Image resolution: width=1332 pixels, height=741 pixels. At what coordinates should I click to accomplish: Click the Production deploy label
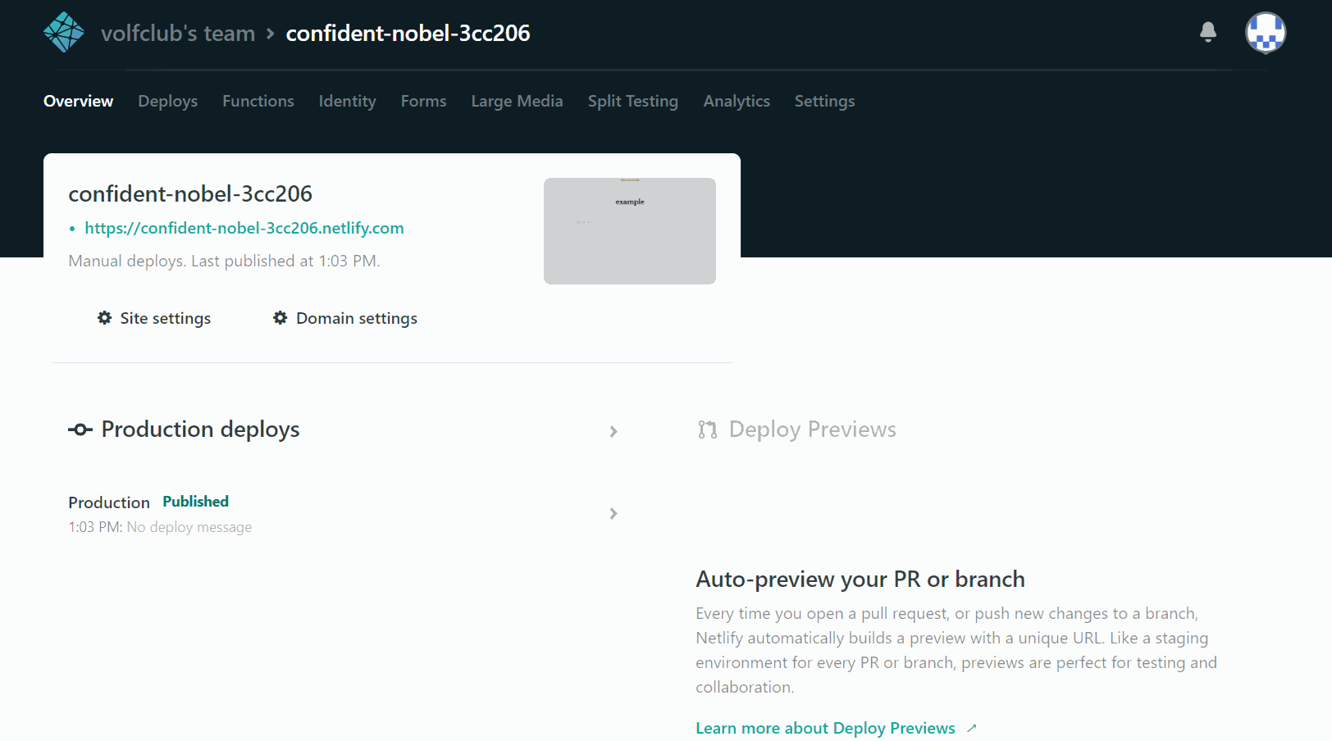coord(109,502)
